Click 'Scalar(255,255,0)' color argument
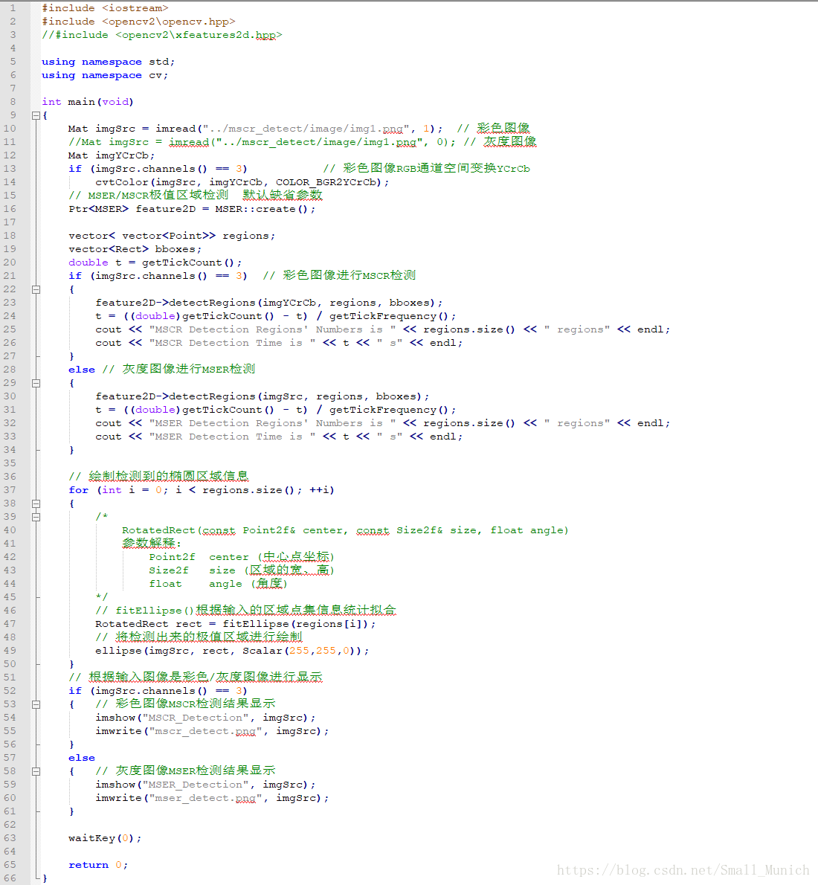The width and height of the screenshot is (818, 885). [302, 651]
